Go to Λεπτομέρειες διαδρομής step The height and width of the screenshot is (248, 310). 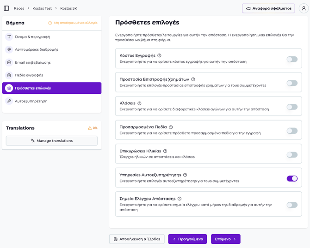tap(36, 49)
